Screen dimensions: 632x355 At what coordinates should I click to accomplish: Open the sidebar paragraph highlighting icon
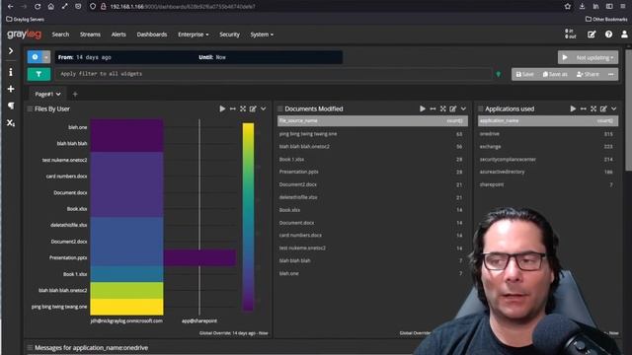pos(11,106)
